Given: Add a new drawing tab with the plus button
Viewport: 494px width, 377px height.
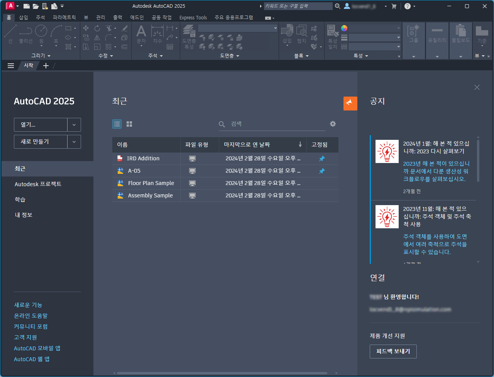Looking at the screenshot, I should click(46, 66).
